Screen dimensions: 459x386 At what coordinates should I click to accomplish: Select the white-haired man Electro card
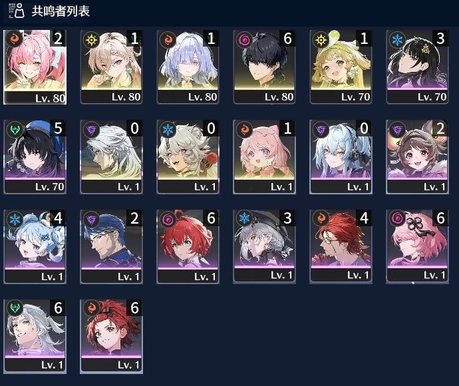click(x=112, y=157)
